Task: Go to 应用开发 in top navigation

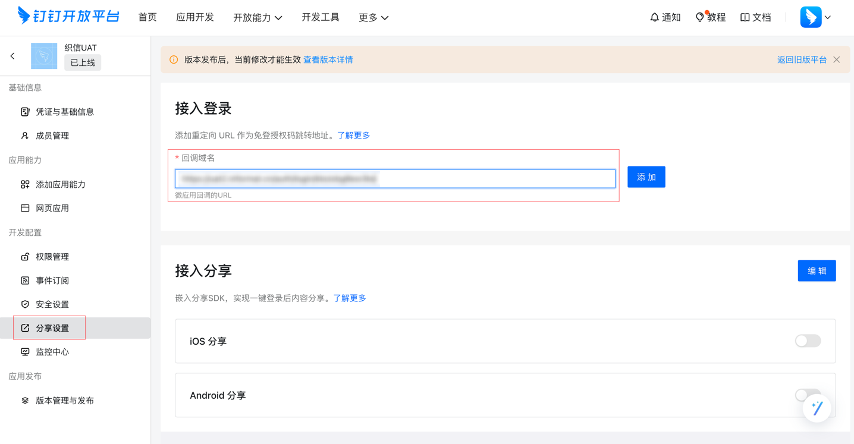Action: [x=195, y=17]
